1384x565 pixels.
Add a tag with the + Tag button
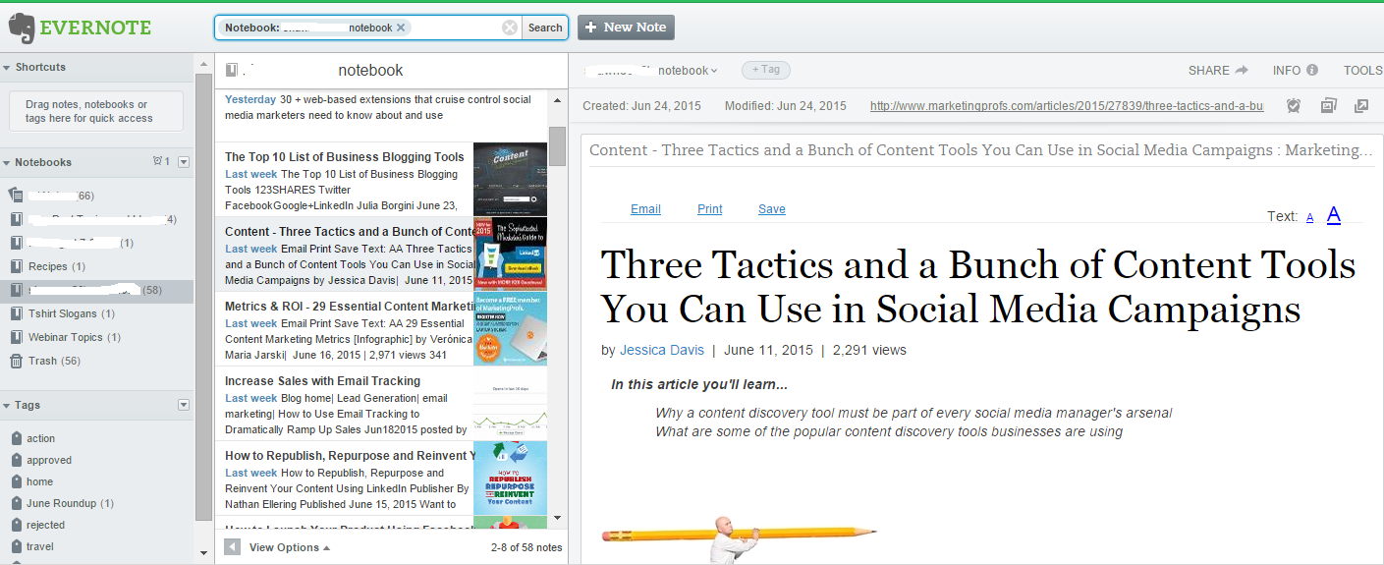(x=766, y=70)
